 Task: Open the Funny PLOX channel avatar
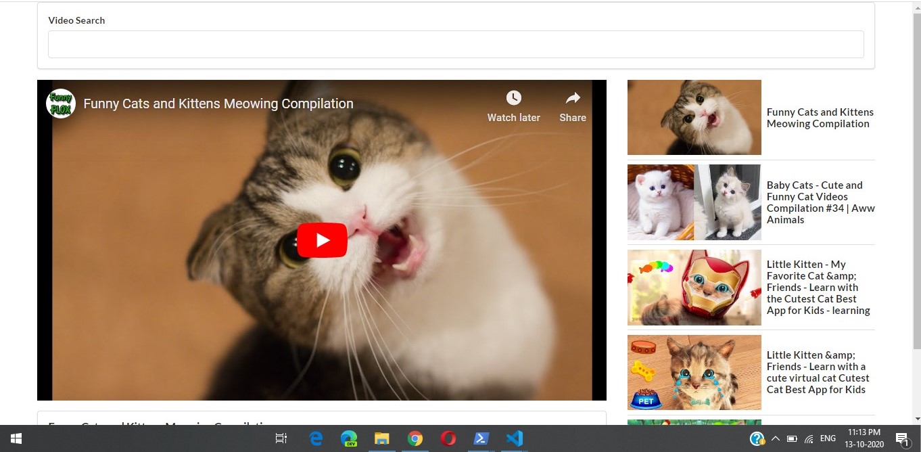pos(61,104)
